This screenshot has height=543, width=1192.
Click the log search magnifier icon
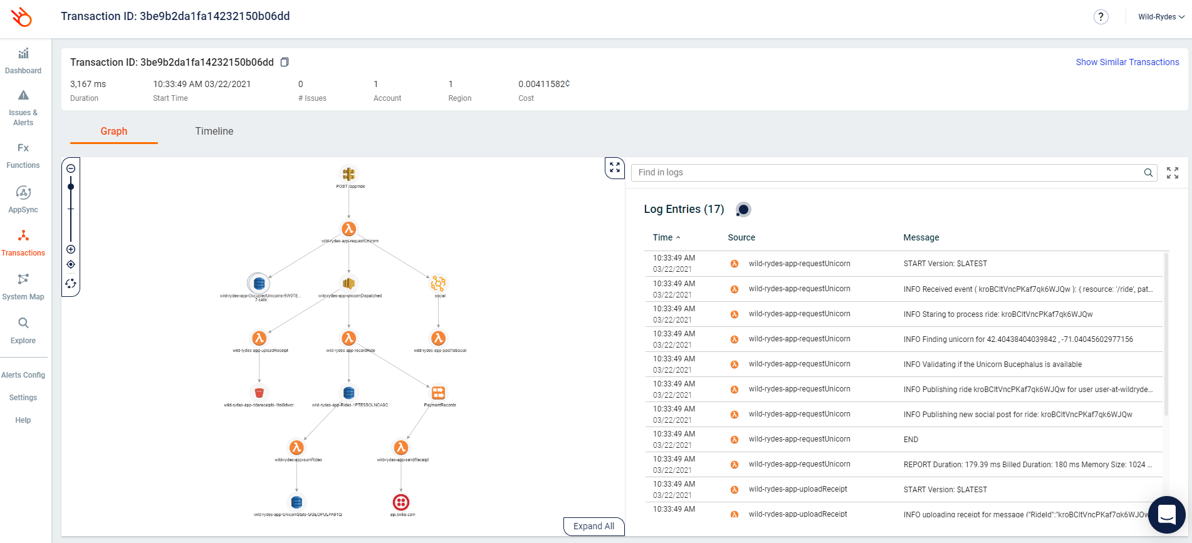pos(1148,173)
